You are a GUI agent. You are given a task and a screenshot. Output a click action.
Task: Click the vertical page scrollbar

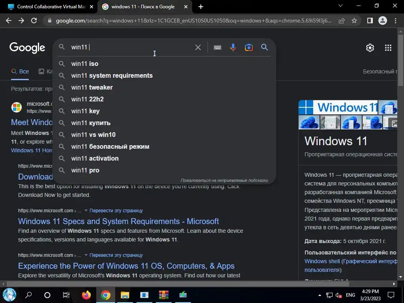click(x=400, y=60)
